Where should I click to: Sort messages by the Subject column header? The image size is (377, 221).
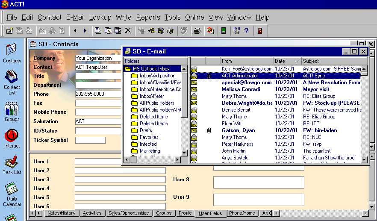click(x=334, y=61)
